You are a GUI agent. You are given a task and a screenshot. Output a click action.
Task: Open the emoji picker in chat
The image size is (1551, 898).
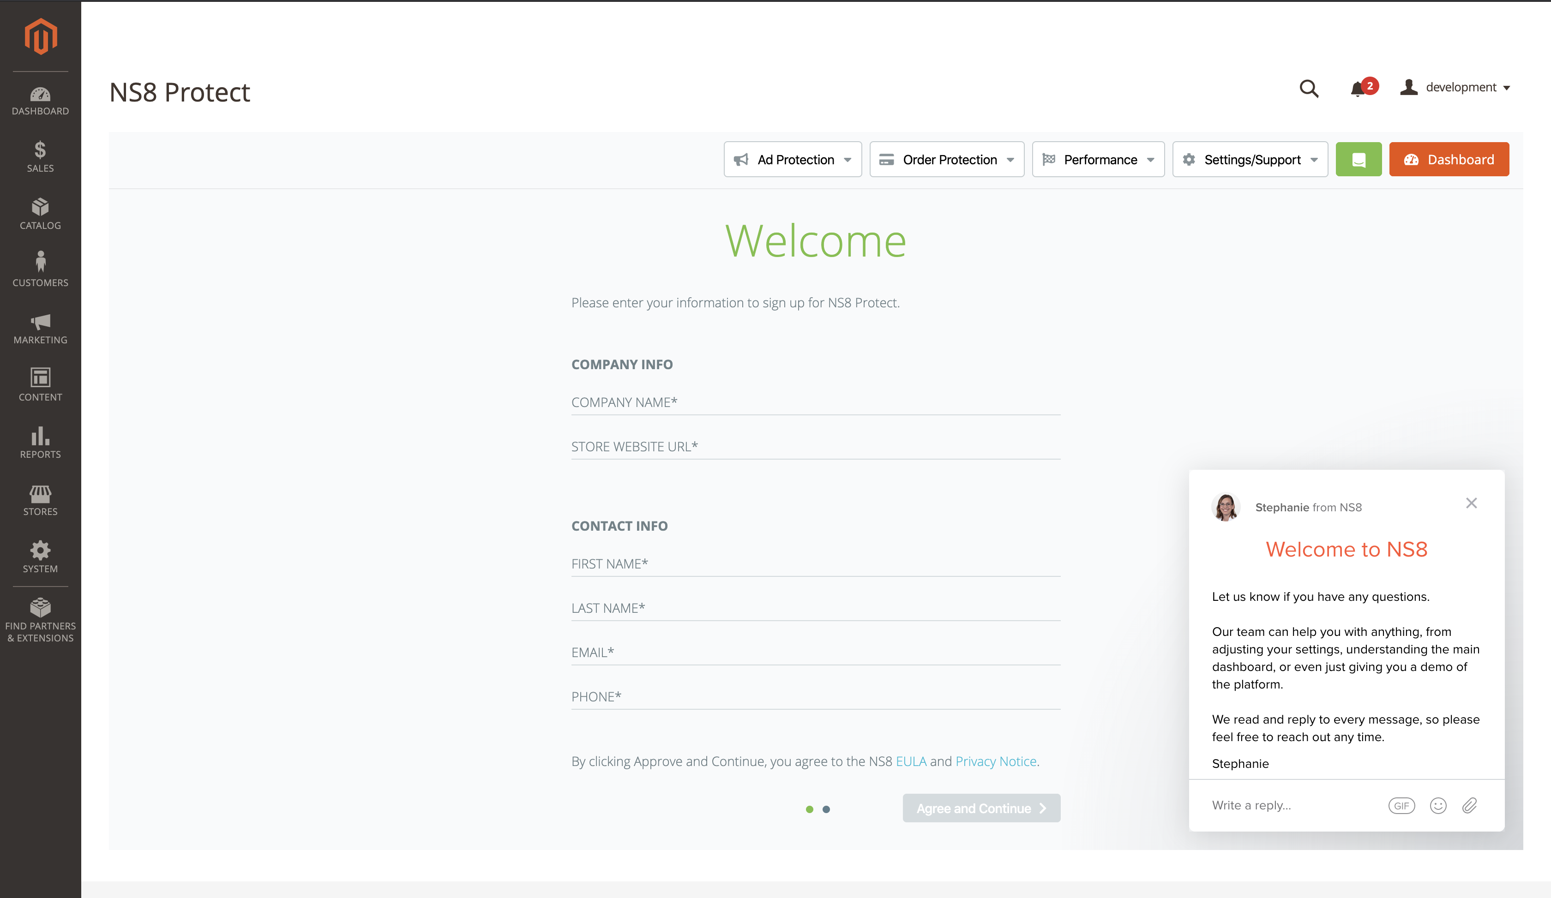pyautogui.click(x=1438, y=806)
